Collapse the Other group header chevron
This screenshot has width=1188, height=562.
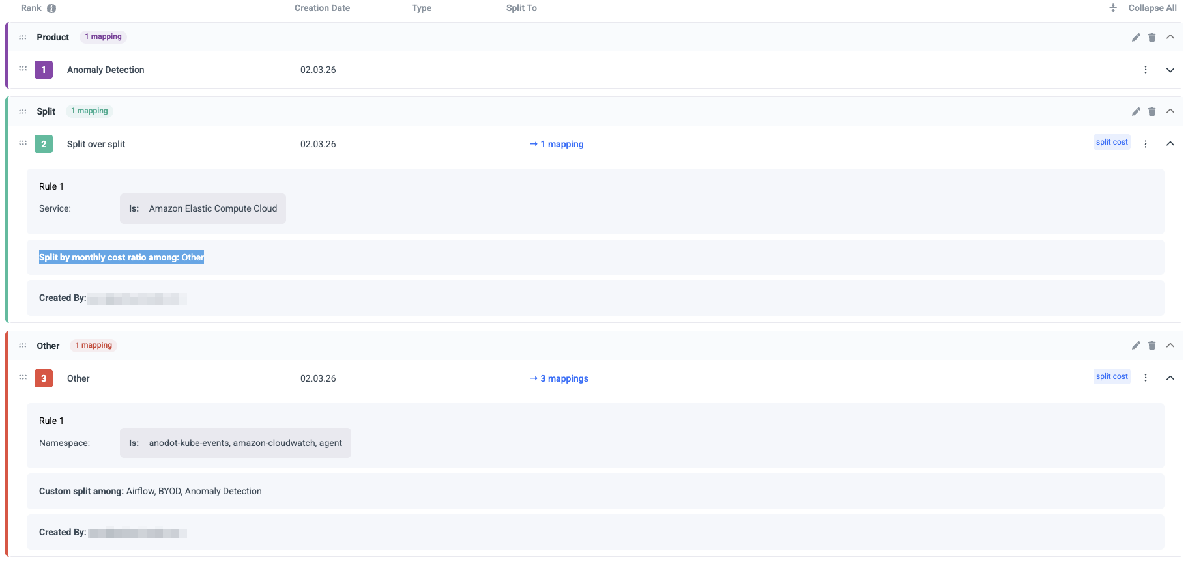[1170, 345]
